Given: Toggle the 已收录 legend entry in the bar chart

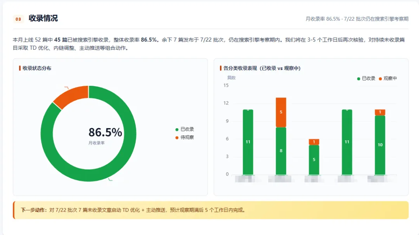Looking at the screenshot, I should coord(366,78).
